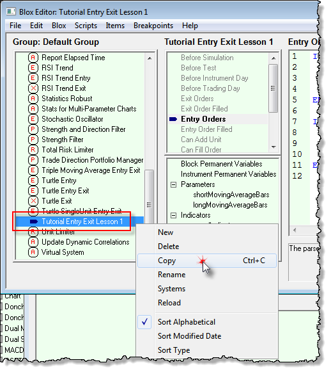The width and height of the screenshot is (331, 372).
Task: Click the A icon beside Report Elapsed Time
Action: click(x=33, y=58)
